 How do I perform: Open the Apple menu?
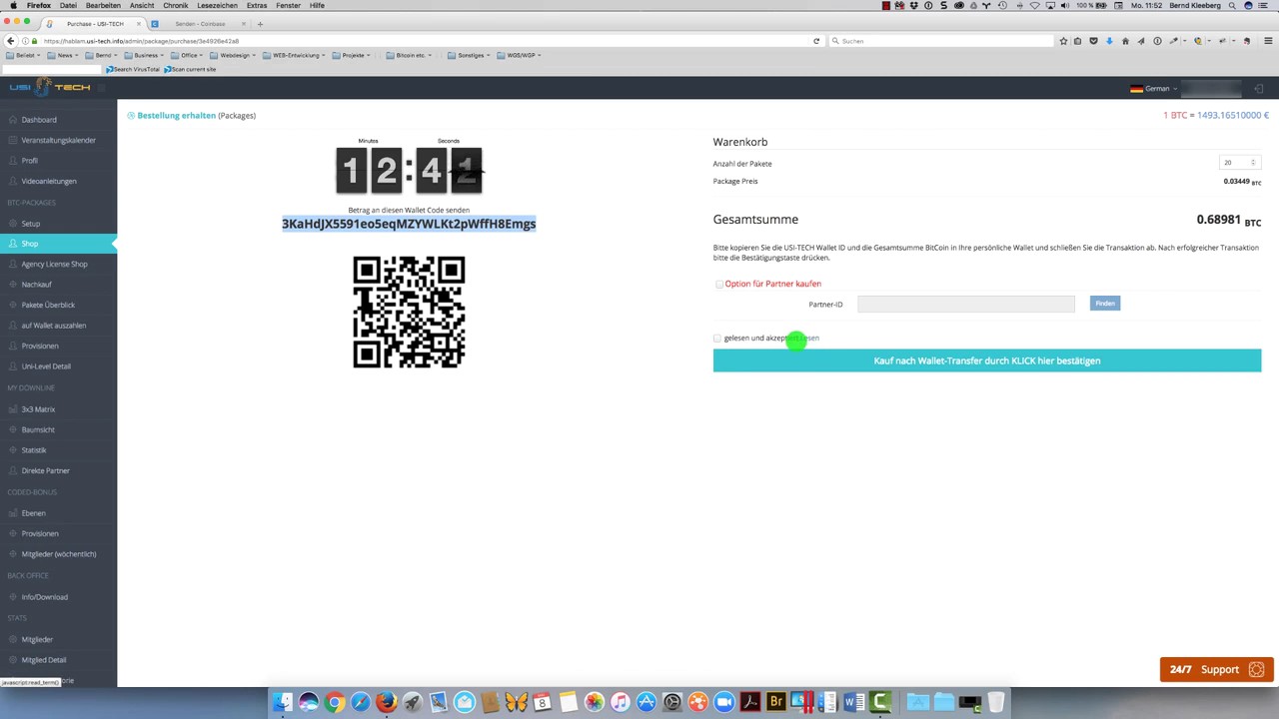tap(13, 6)
